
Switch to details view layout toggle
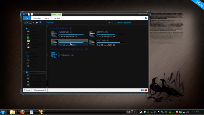coord(142,90)
